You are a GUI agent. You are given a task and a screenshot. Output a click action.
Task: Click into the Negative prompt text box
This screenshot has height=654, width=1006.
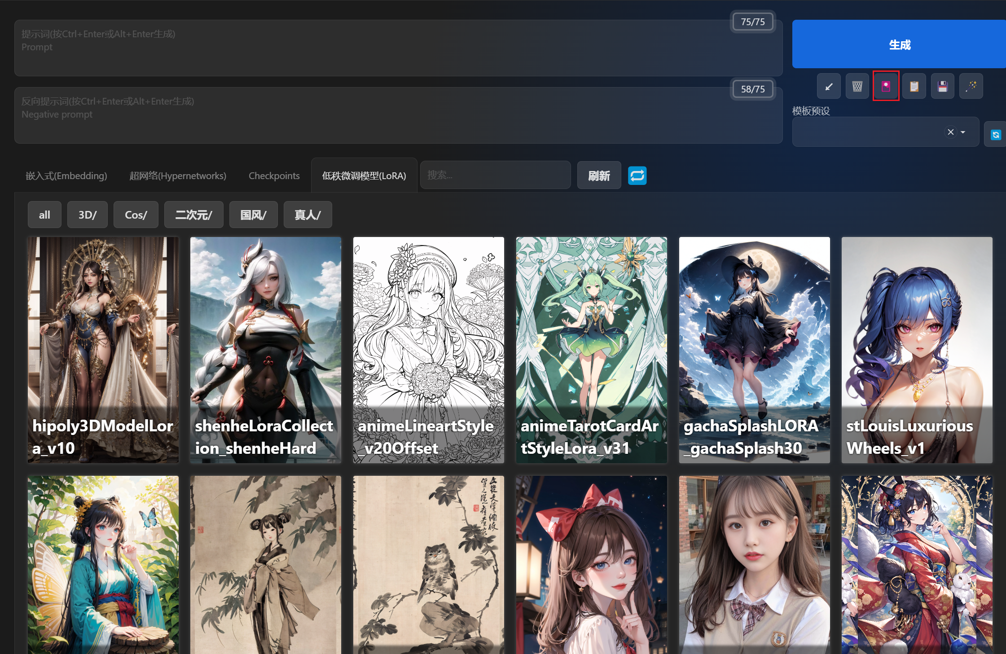(398, 116)
